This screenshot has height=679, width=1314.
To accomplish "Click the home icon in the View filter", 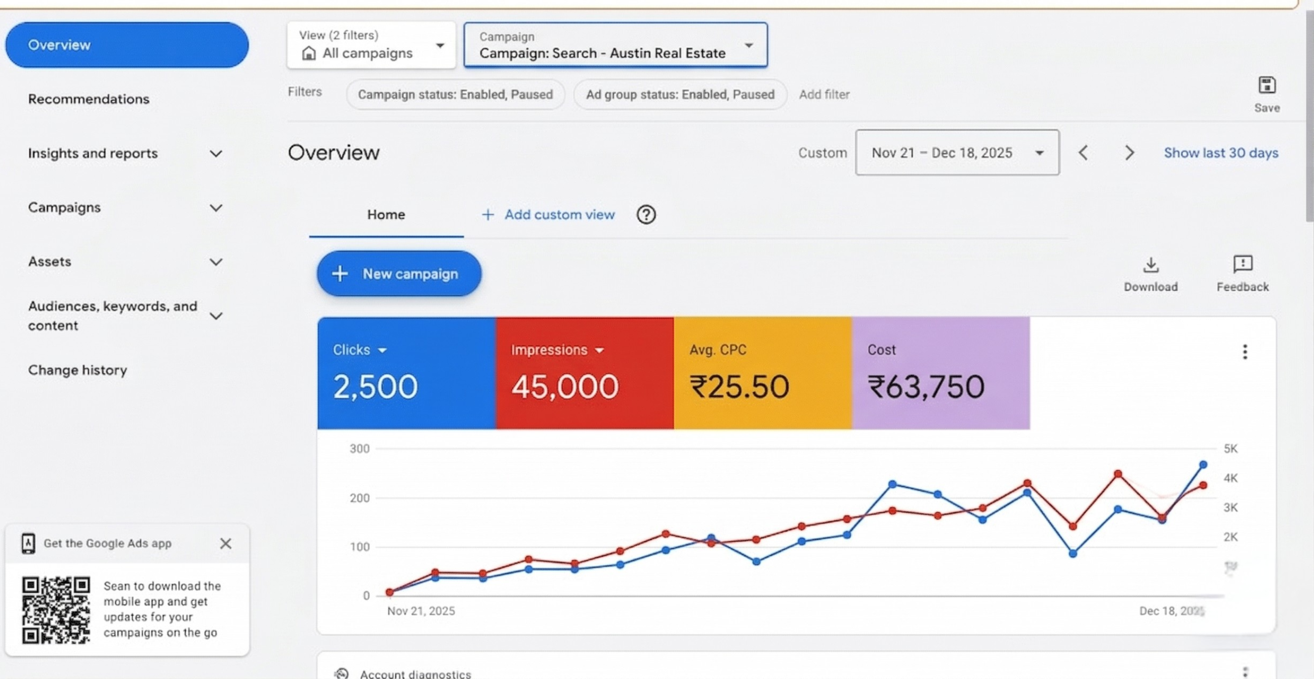I will click(308, 52).
